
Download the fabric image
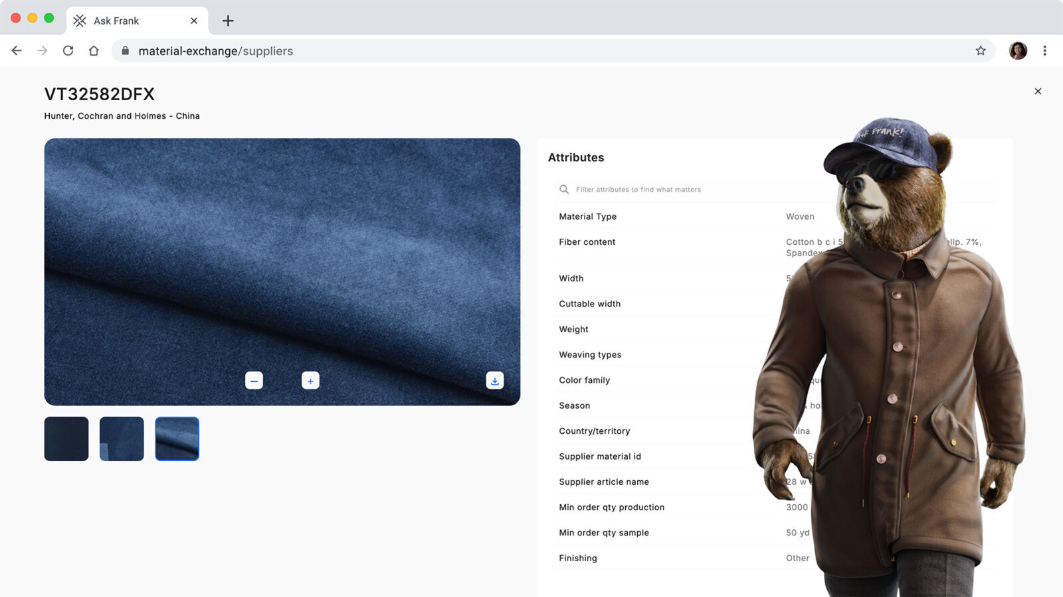click(494, 381)
